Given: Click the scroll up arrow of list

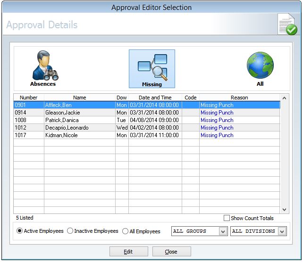Looking at the screenshot, I should 284,98.
